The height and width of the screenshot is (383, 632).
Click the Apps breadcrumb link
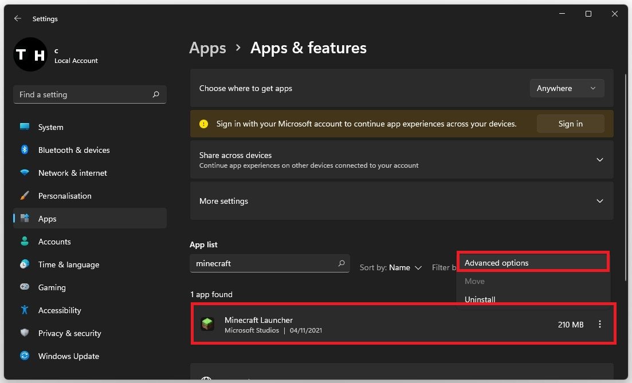pyautogui.click(x=207, y=48)
